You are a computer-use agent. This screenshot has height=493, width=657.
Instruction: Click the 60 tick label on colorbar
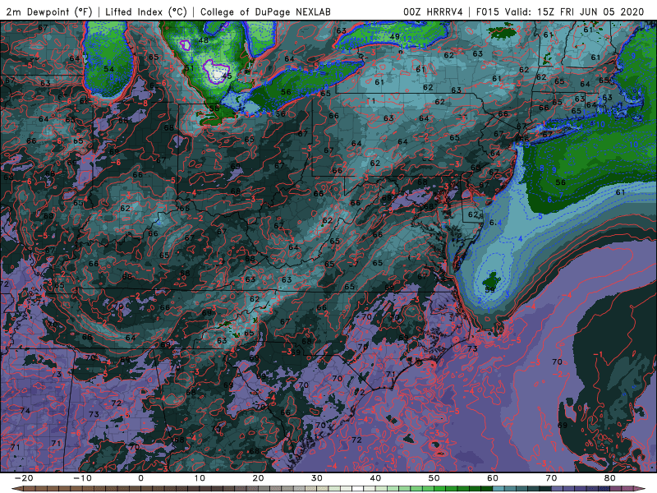tap(493, 478)
